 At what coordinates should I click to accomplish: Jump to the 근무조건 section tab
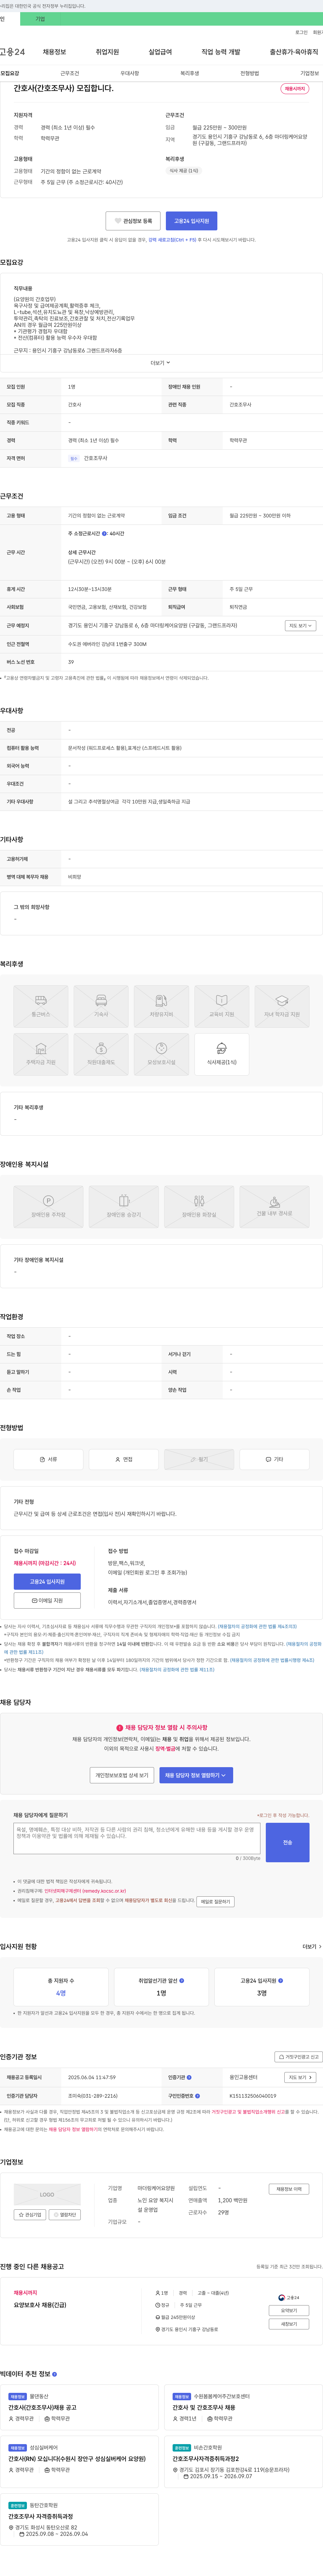pyautogui.click(x=70, y=73)
